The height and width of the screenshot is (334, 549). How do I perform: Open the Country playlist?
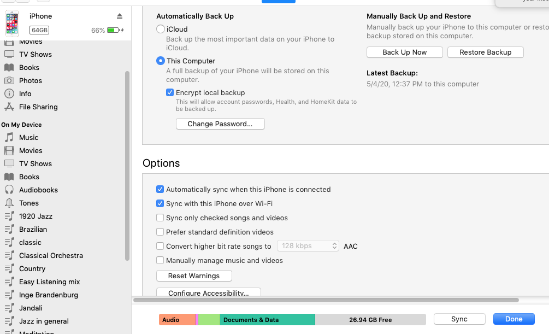pos(32,268)
